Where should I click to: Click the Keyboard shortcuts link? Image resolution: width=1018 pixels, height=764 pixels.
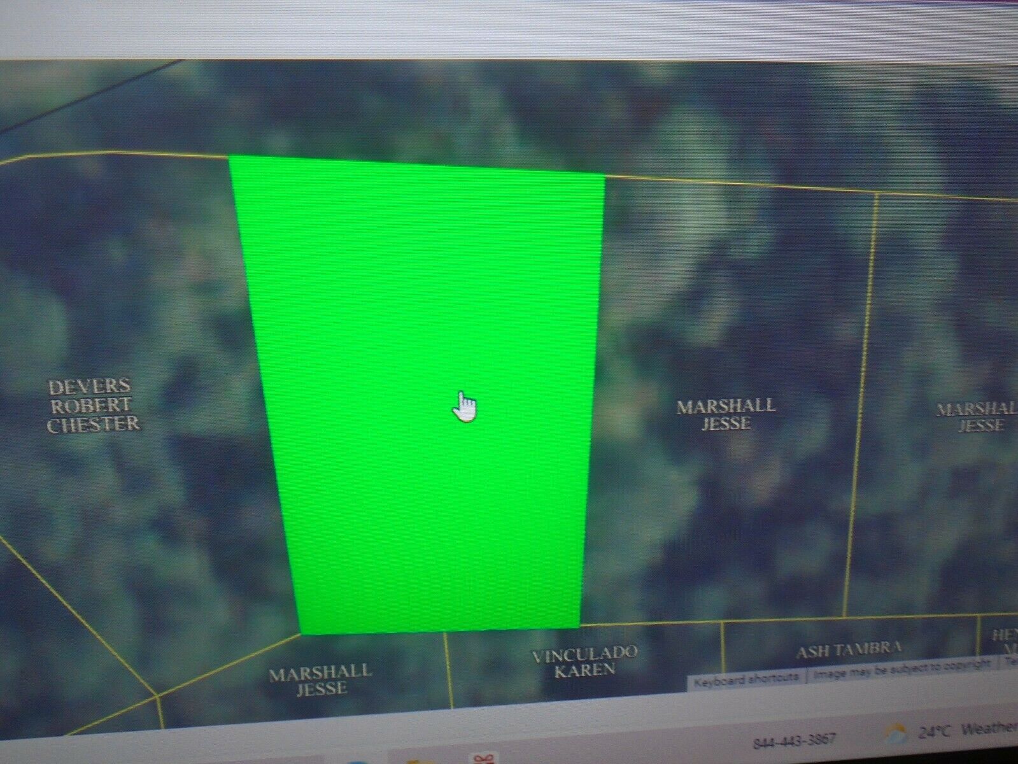click(x=746, y=680)
